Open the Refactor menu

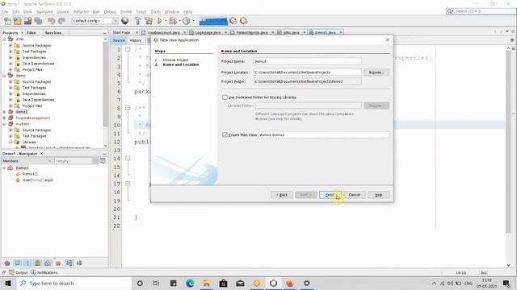pyautogui.click(x=81, y=11)
